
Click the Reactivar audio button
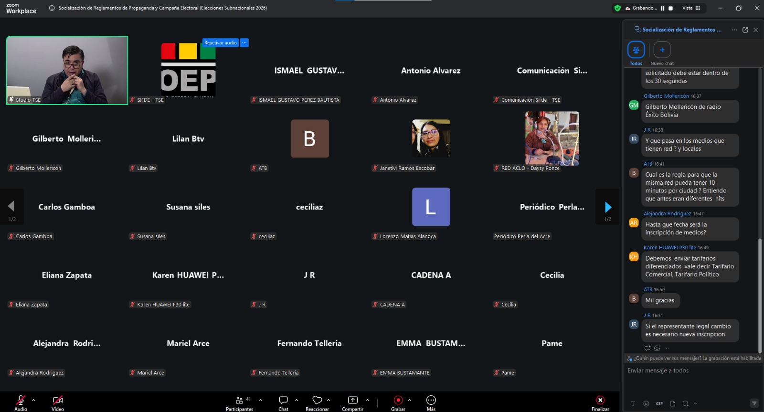click(220, 43)
